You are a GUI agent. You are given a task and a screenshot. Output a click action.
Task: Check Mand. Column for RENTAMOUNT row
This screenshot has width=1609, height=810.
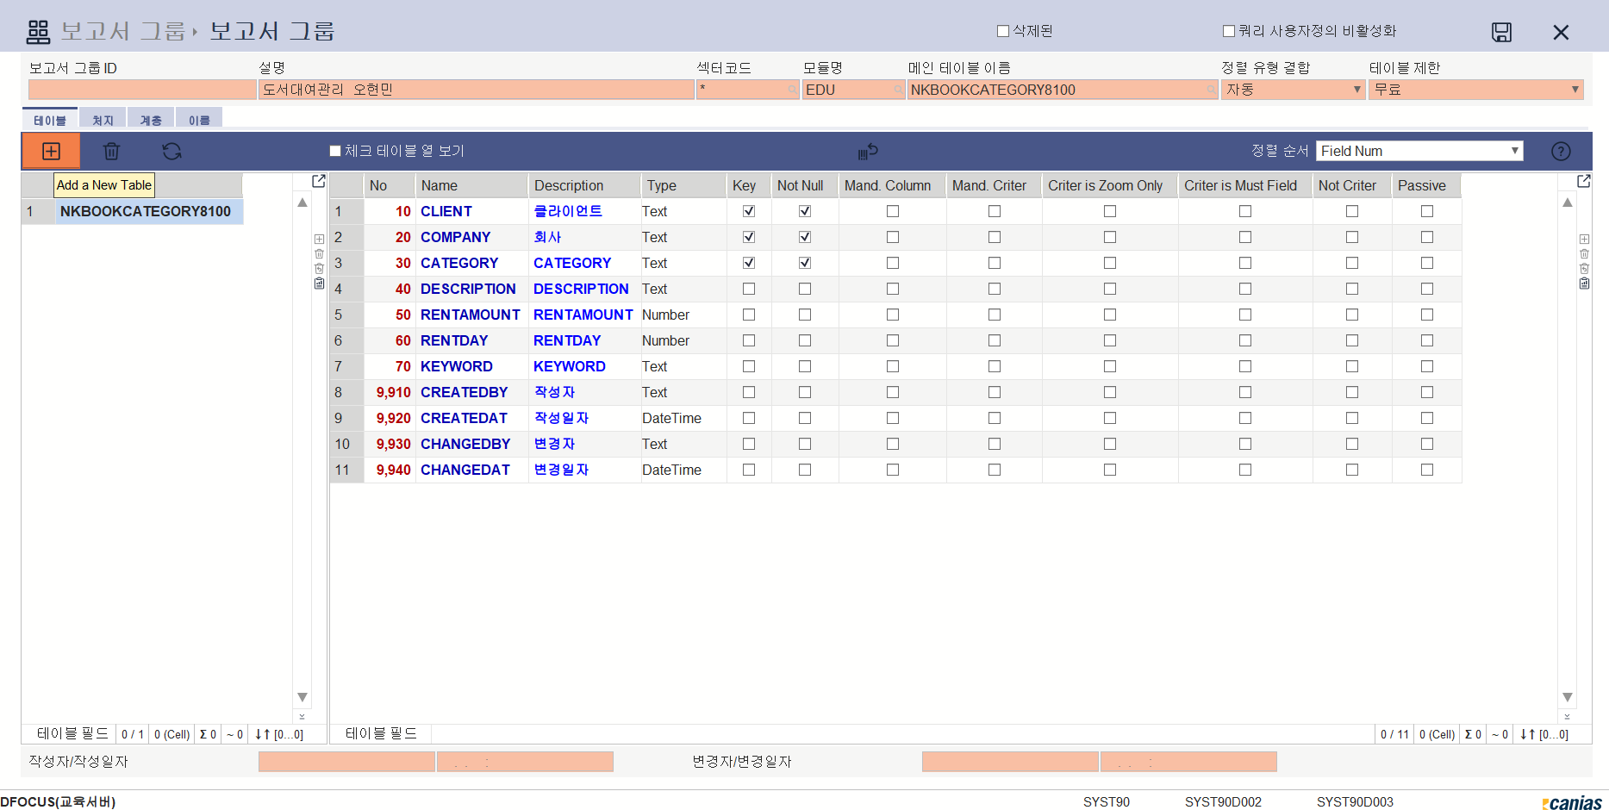click(x=893, y=315)
